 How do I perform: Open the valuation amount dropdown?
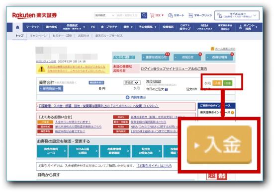132,82
